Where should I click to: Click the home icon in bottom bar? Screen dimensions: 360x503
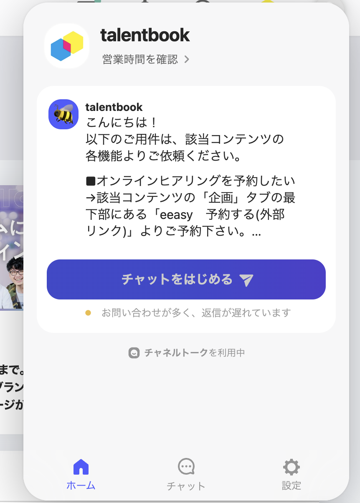tap(81, 467)
